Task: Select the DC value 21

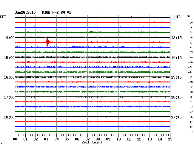Action: click(x=191, y=43)
